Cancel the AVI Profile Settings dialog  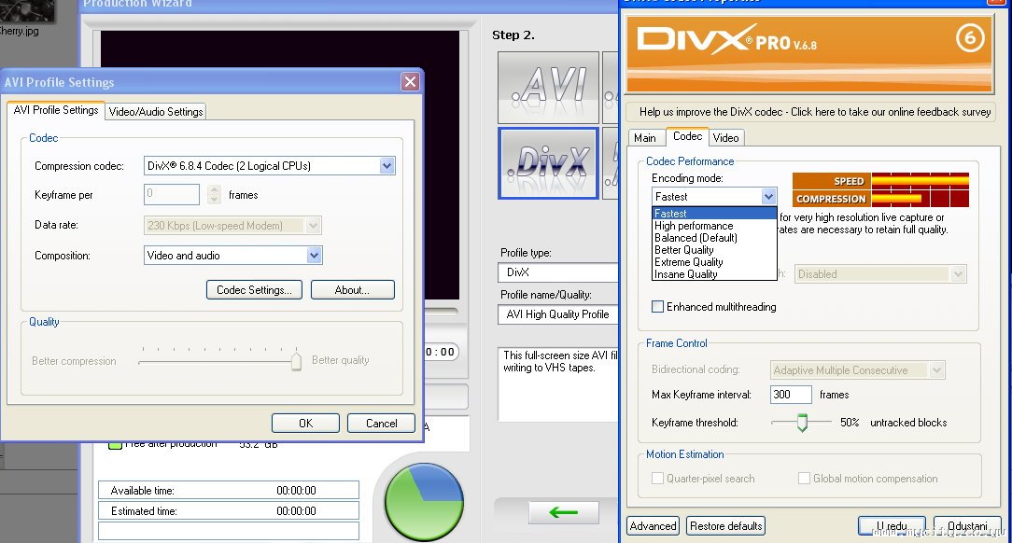(382, 423)
